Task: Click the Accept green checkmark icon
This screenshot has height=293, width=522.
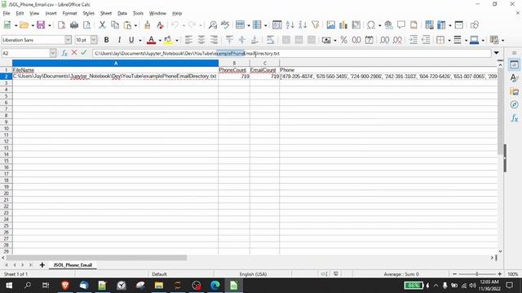Action: click(83, 52)
